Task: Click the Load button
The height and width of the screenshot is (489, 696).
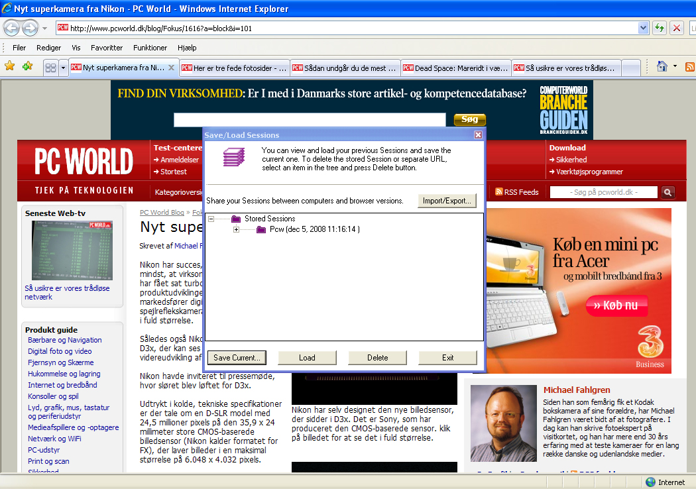Action: tap(307, 358)
